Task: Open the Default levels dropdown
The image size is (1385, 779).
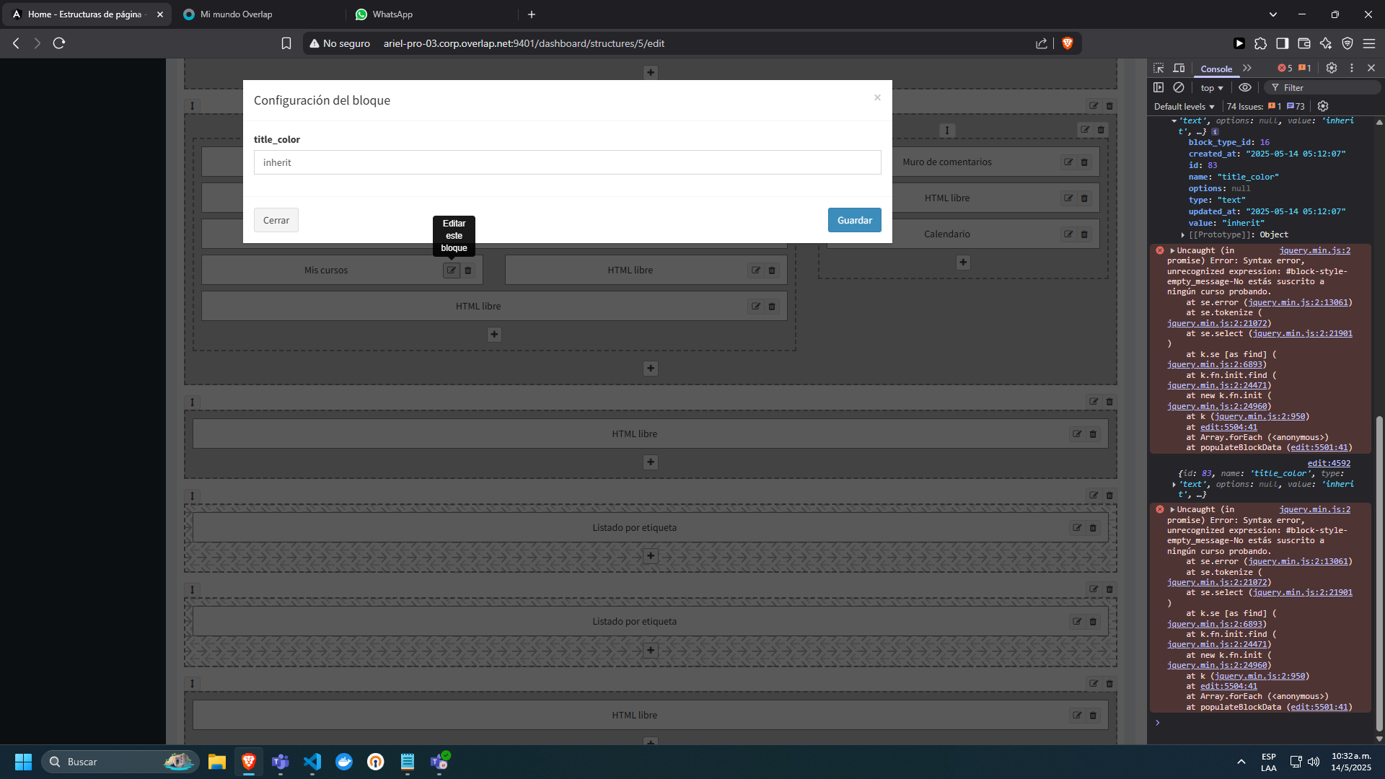Action: click(x=1184, y=107)
